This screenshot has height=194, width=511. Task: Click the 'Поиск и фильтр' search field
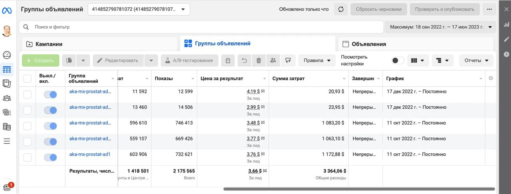pos(200,27)
